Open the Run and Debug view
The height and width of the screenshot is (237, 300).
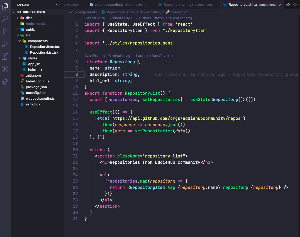click(x=5, y=44)
